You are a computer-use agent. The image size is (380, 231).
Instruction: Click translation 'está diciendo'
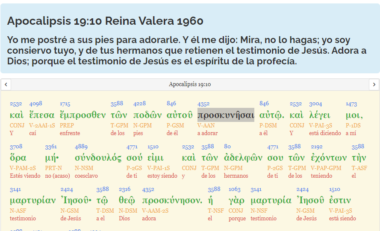pyautogui.click(x=325, y=133)
